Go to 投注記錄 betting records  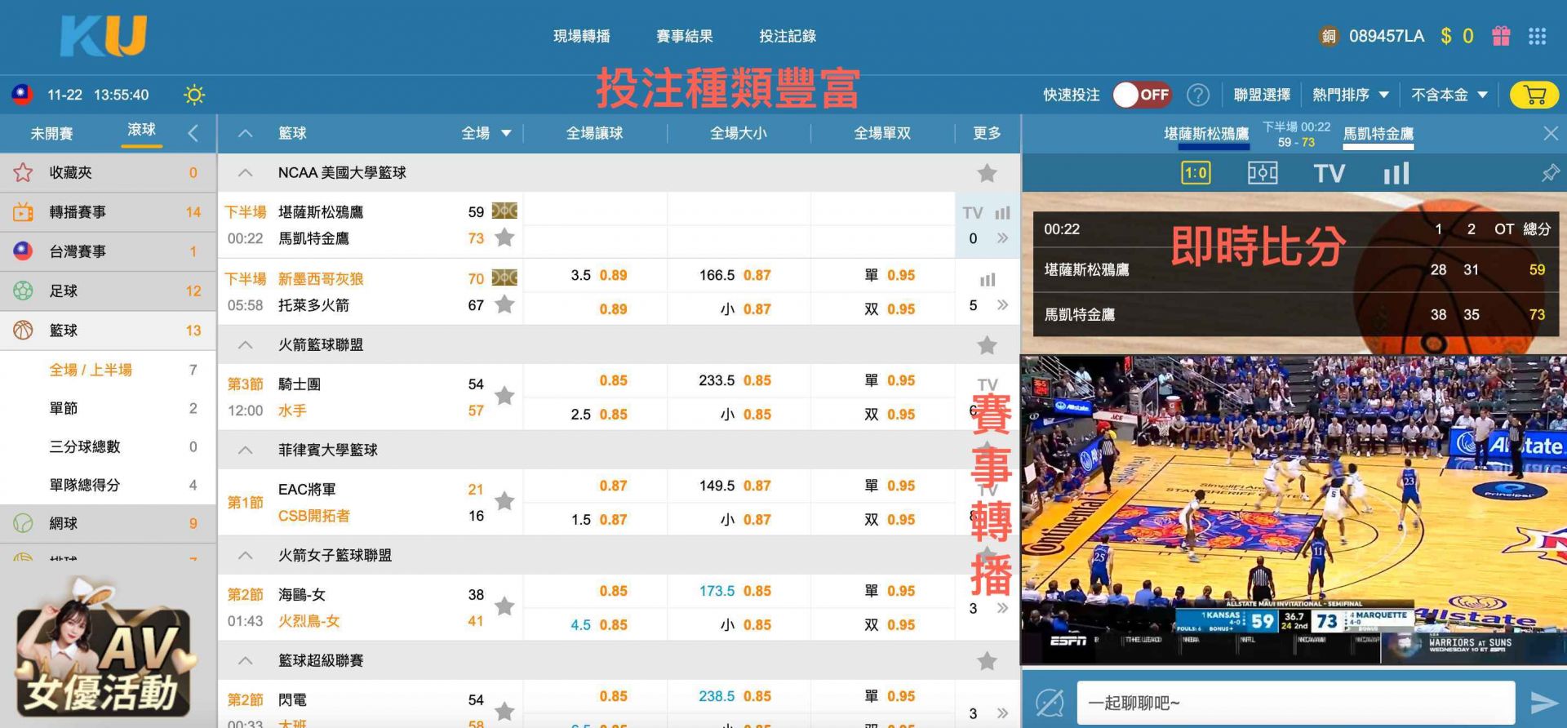(788, 36)
